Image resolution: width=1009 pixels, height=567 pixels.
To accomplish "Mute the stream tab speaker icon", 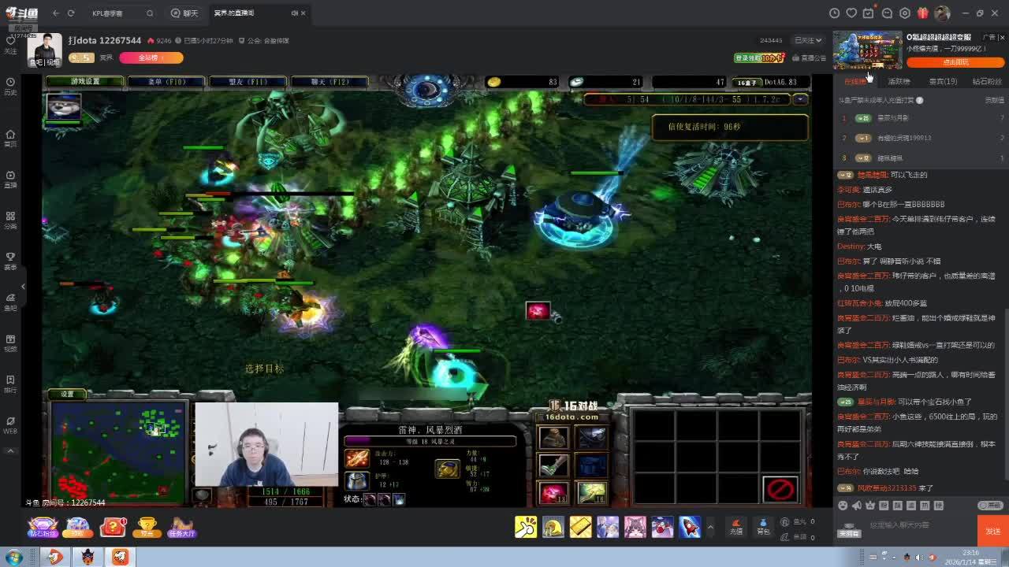I will (294, 13).
